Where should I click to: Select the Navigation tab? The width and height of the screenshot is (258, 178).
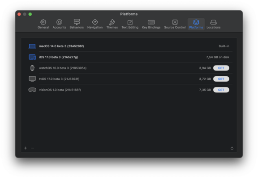pos(95,24)
